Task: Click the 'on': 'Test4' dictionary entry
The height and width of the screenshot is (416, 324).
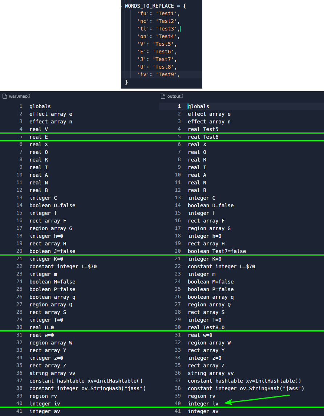Action: click(x=158, y=36)
